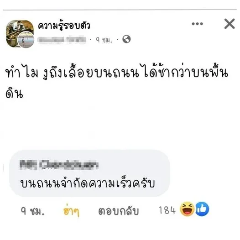Click the blurred commenter name
The width and height of the screenshot is (240, 240).
[59, 165]
